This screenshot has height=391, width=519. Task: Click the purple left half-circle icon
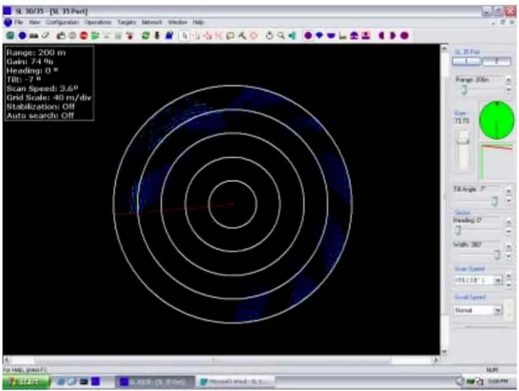(381, 35)
